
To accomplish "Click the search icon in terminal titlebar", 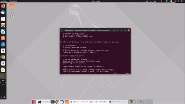I will pos(62,30).
